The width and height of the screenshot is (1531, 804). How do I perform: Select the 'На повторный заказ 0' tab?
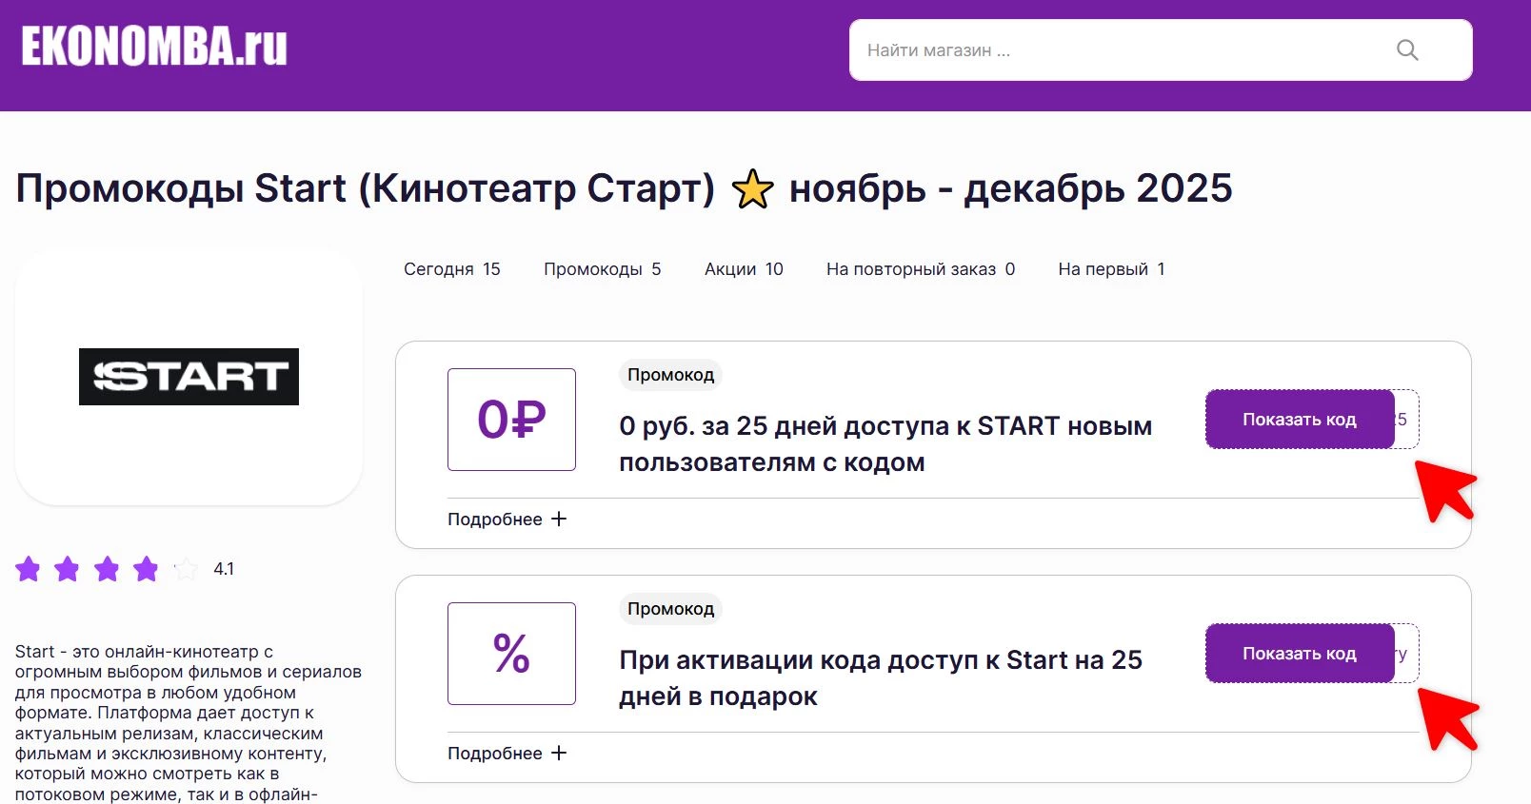(921, 269)
